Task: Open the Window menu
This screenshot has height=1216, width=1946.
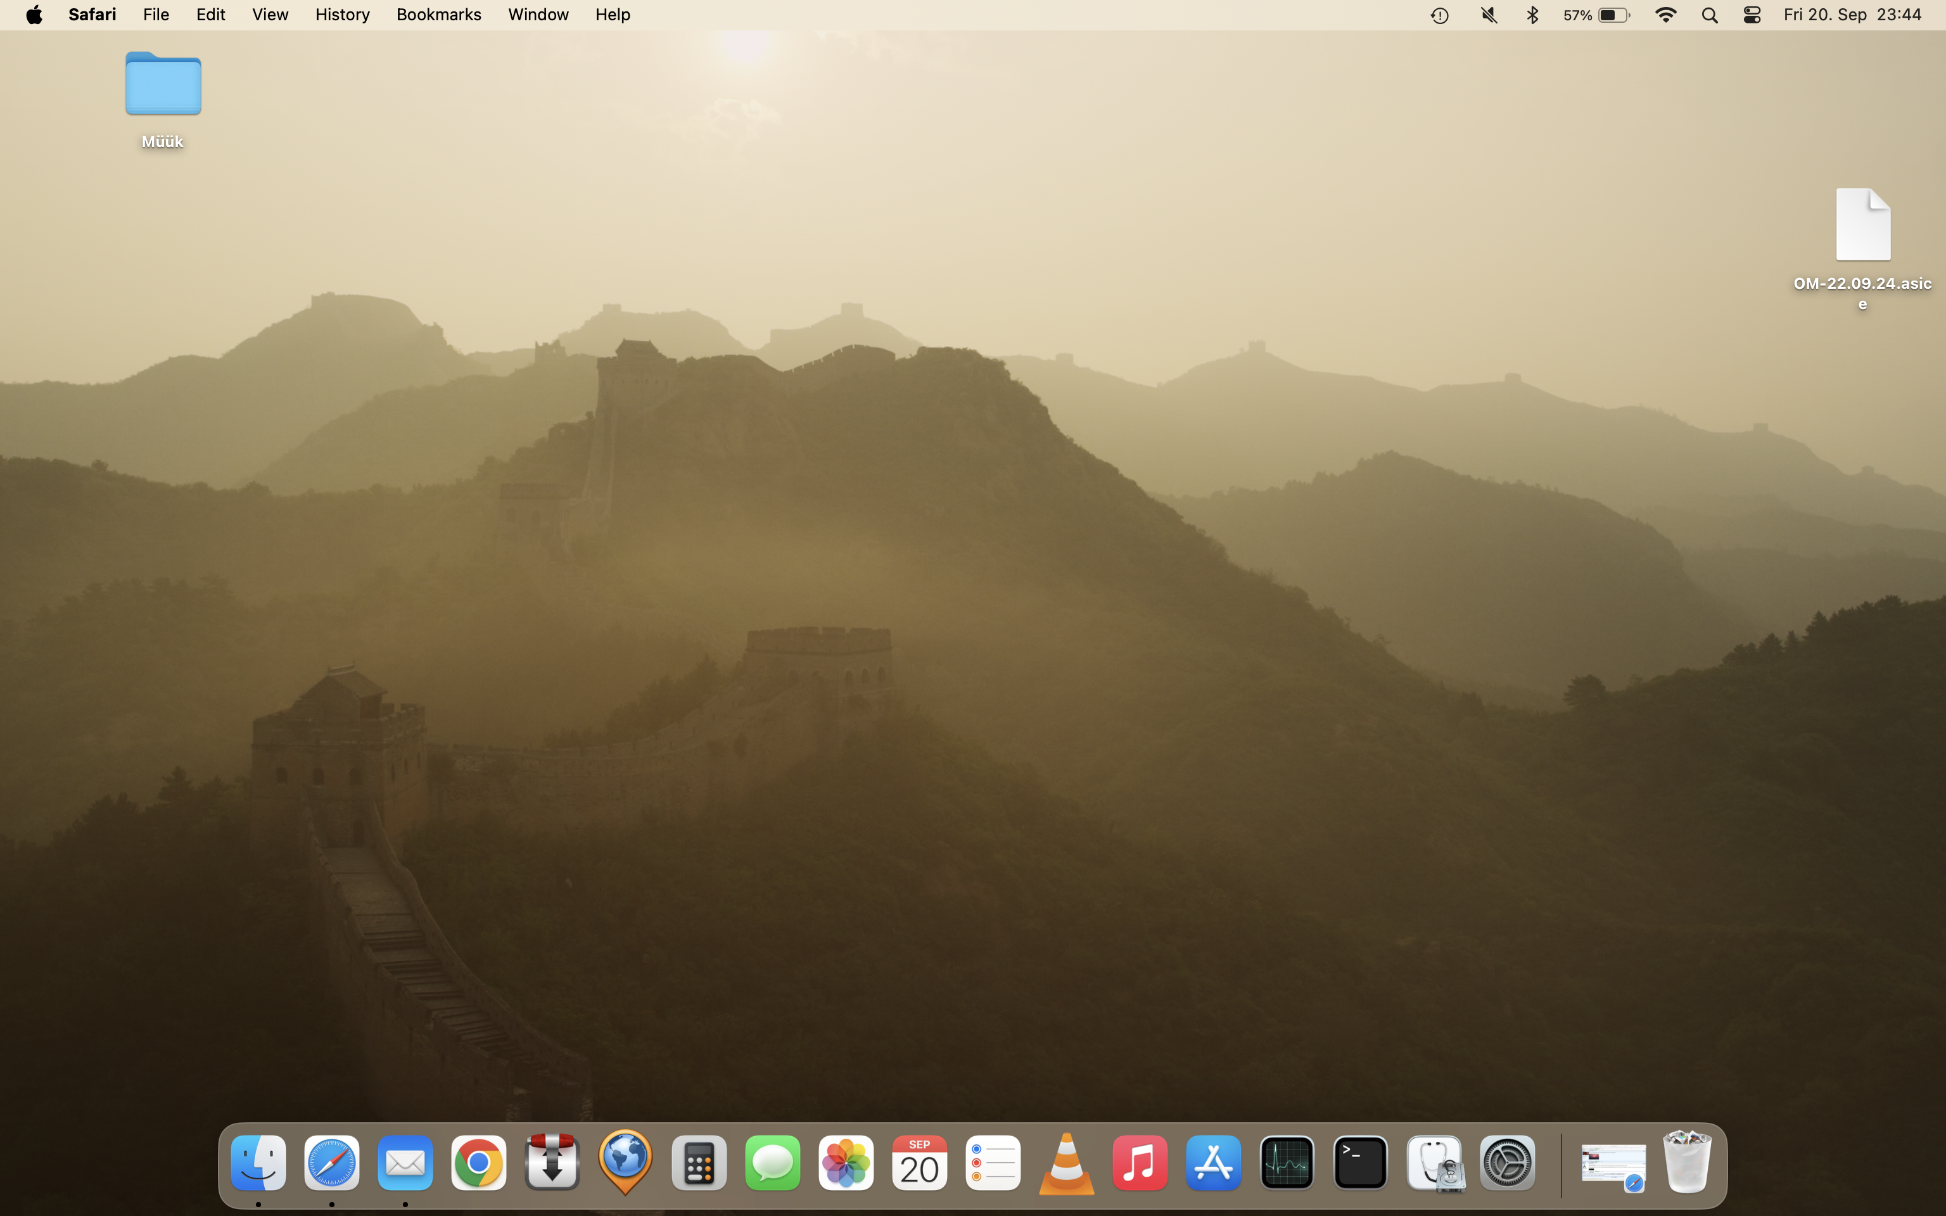Action: click(539, 15)
